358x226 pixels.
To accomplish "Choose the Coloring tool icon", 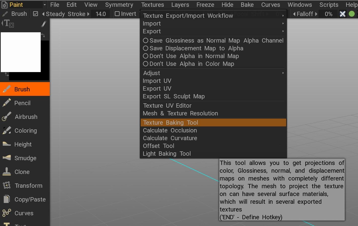I will pos(7,130).
